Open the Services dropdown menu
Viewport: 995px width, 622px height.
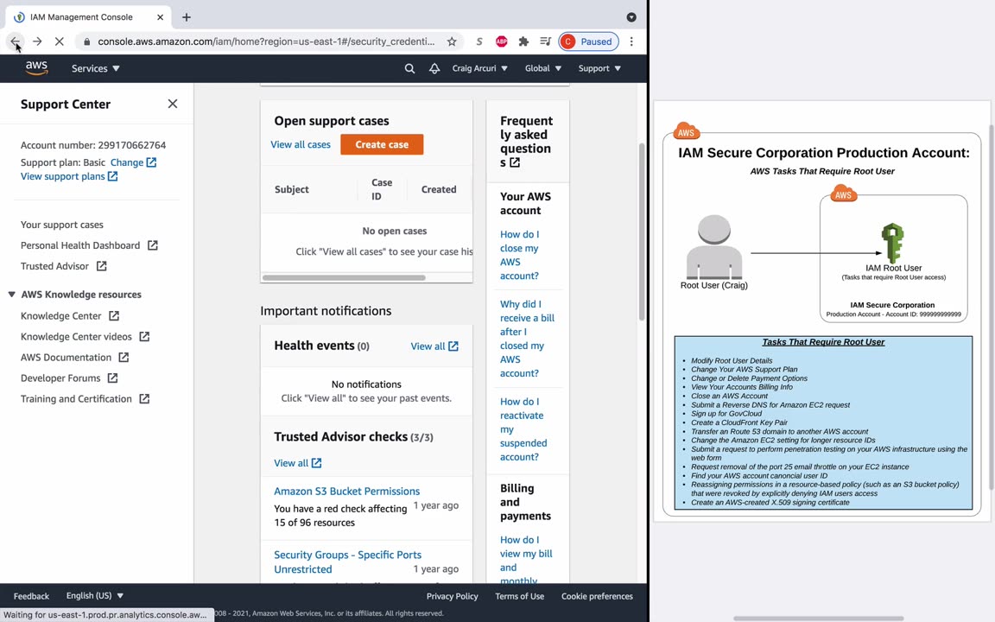pyautogui.click(x=95, y=68)
